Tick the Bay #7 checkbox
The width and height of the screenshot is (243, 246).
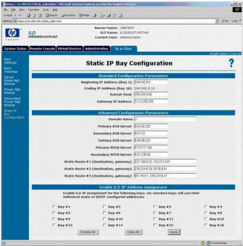155,213
